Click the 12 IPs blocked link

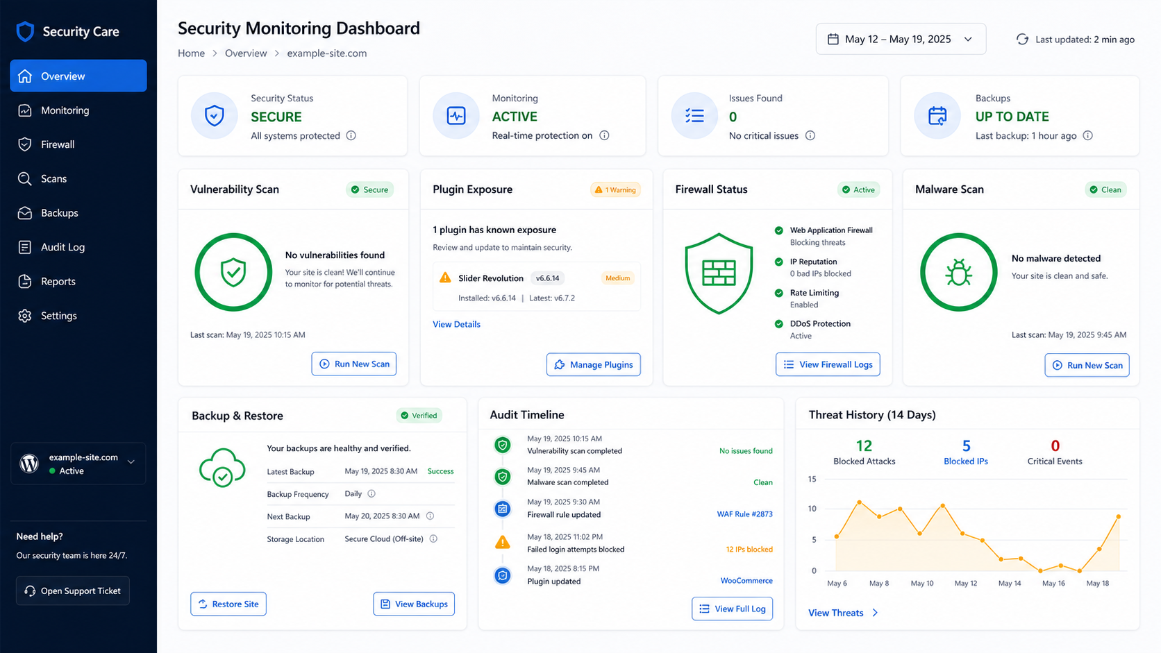[749, 549]
